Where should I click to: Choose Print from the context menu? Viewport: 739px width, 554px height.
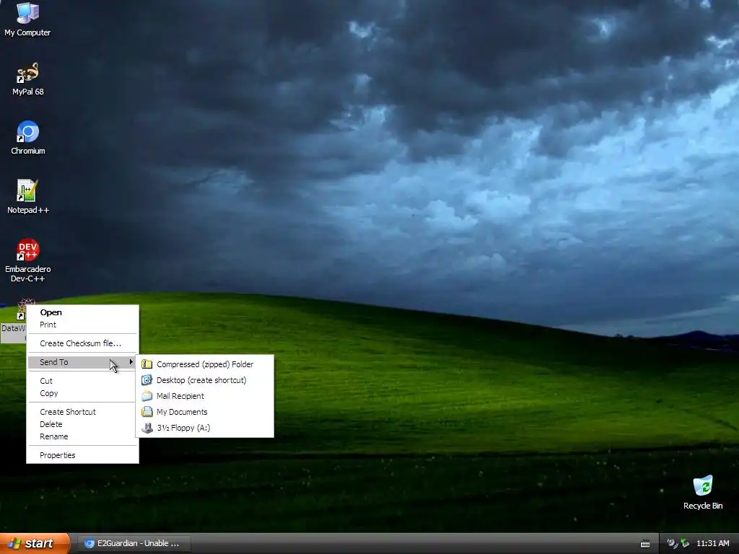pyautogui.click(x=82, y=325)
